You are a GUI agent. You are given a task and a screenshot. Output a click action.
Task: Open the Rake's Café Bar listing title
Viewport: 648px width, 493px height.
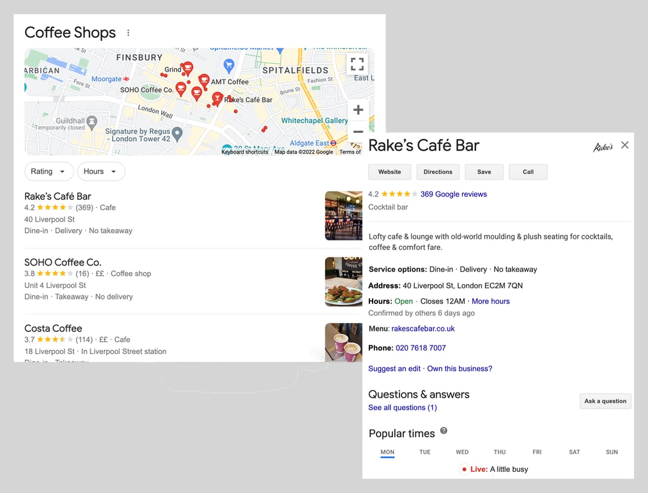tap(58, 196)
